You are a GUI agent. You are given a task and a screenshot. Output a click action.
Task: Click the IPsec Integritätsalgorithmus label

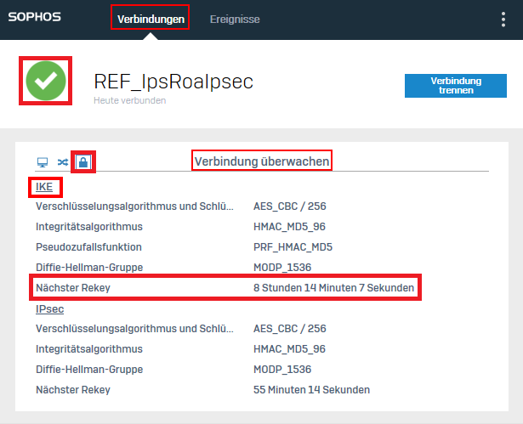[x=88, y=349]
